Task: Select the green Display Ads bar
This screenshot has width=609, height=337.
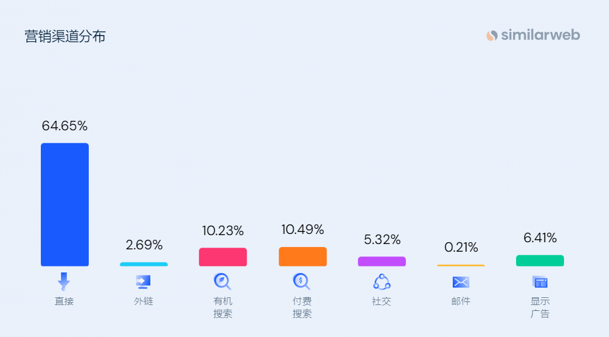Action: 540,261
